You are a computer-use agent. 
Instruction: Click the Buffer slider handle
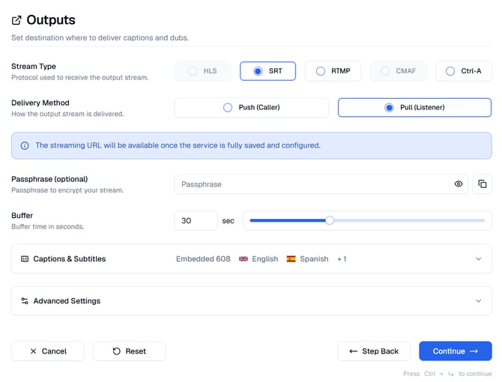click(x=330, y=220)
